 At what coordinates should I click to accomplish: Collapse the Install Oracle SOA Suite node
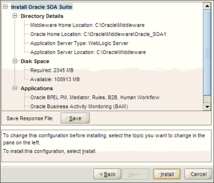coord(5,7)
